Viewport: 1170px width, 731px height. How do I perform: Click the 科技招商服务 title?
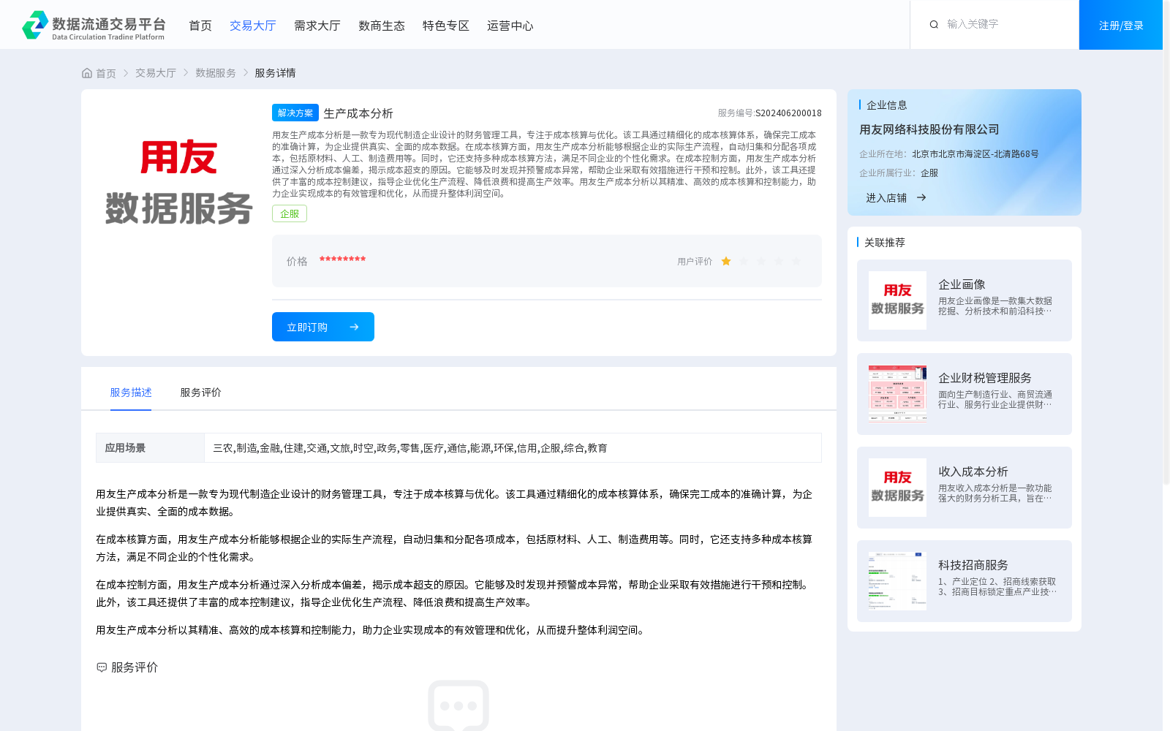[973, 565]
